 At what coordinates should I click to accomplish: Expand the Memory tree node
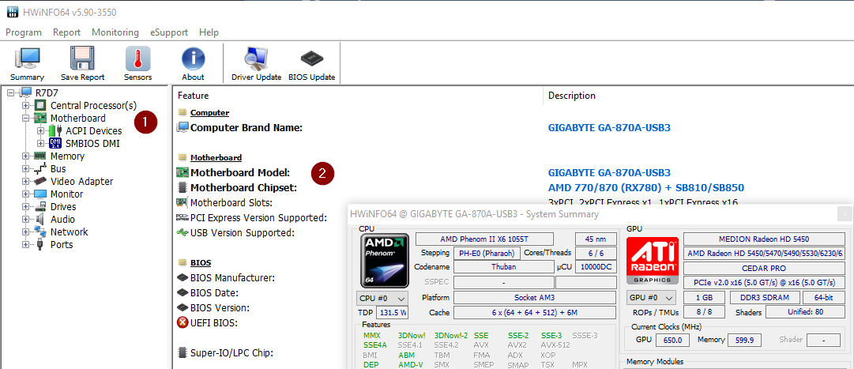[25, 156]
